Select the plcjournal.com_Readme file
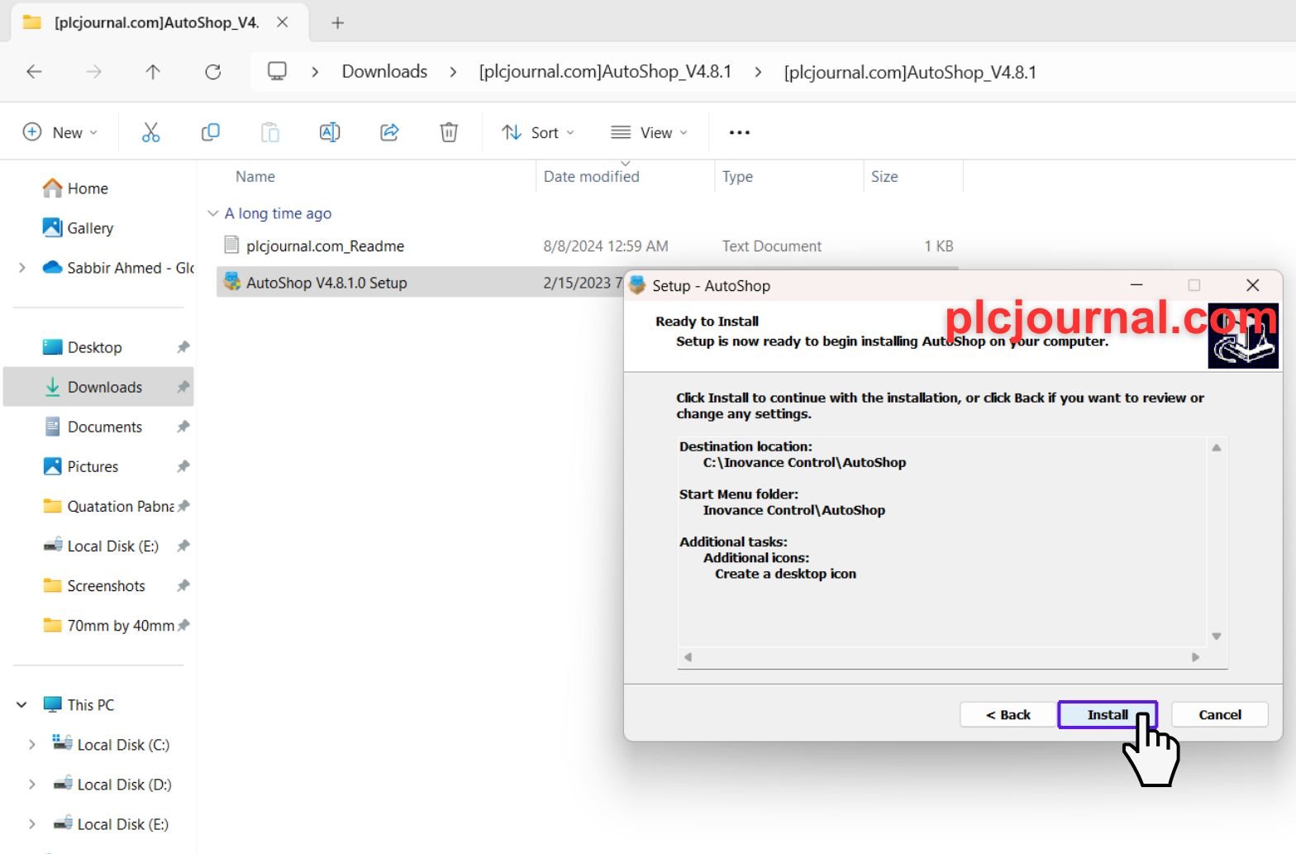 pos(326,246)
